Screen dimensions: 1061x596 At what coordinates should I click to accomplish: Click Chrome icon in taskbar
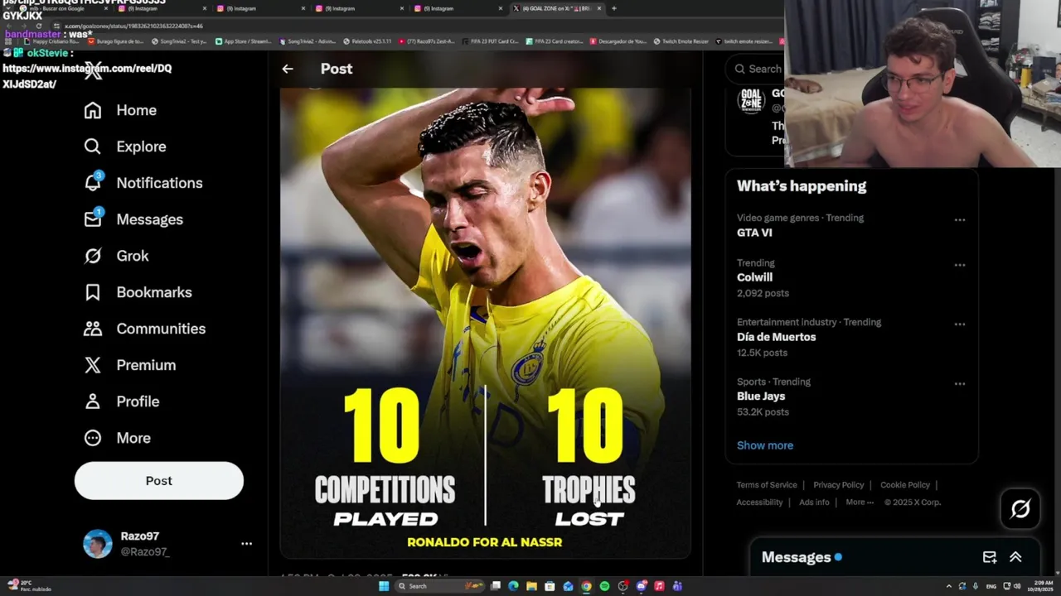pos(586,586)
